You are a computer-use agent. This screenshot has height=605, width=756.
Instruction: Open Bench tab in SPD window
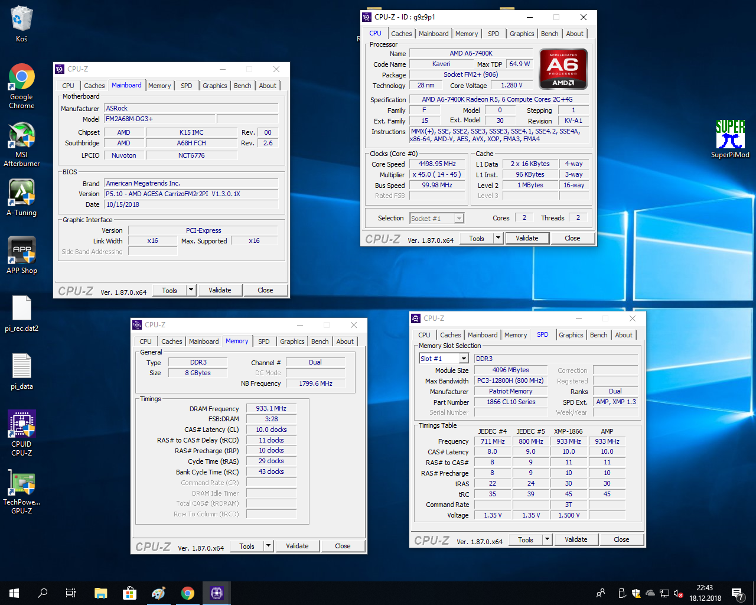tap(599, 335)
